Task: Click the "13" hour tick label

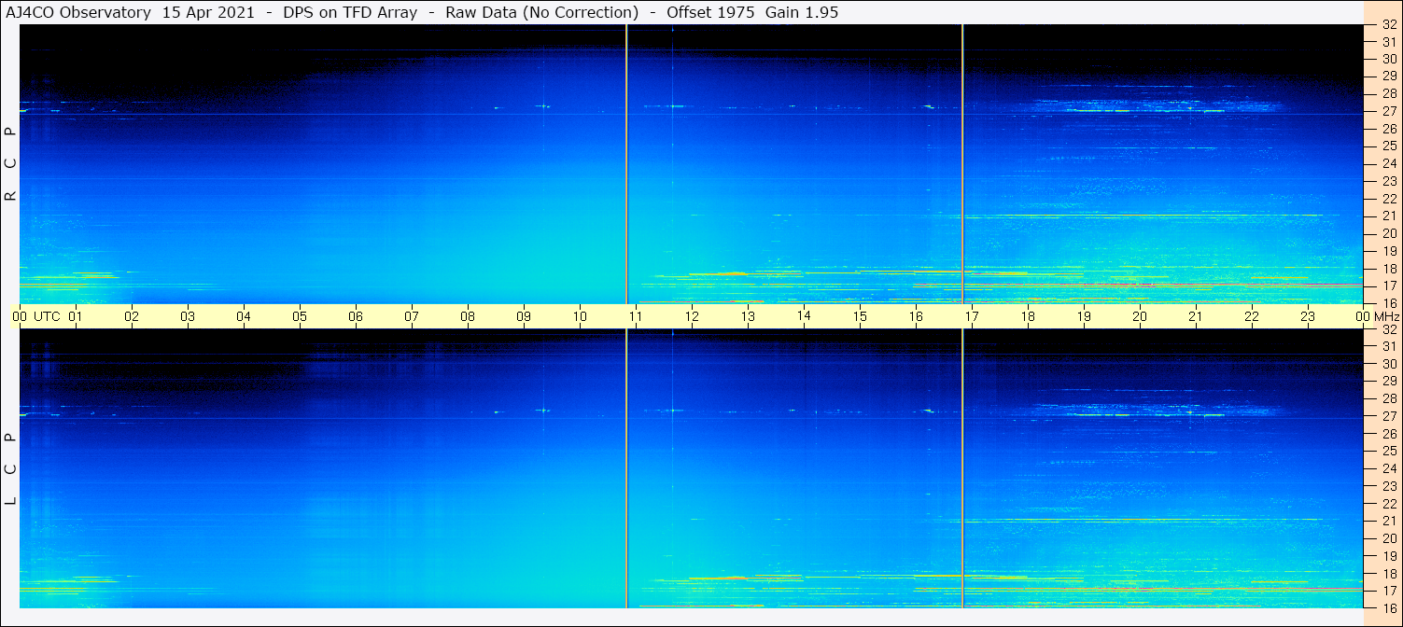Action: tap(748, 316)
